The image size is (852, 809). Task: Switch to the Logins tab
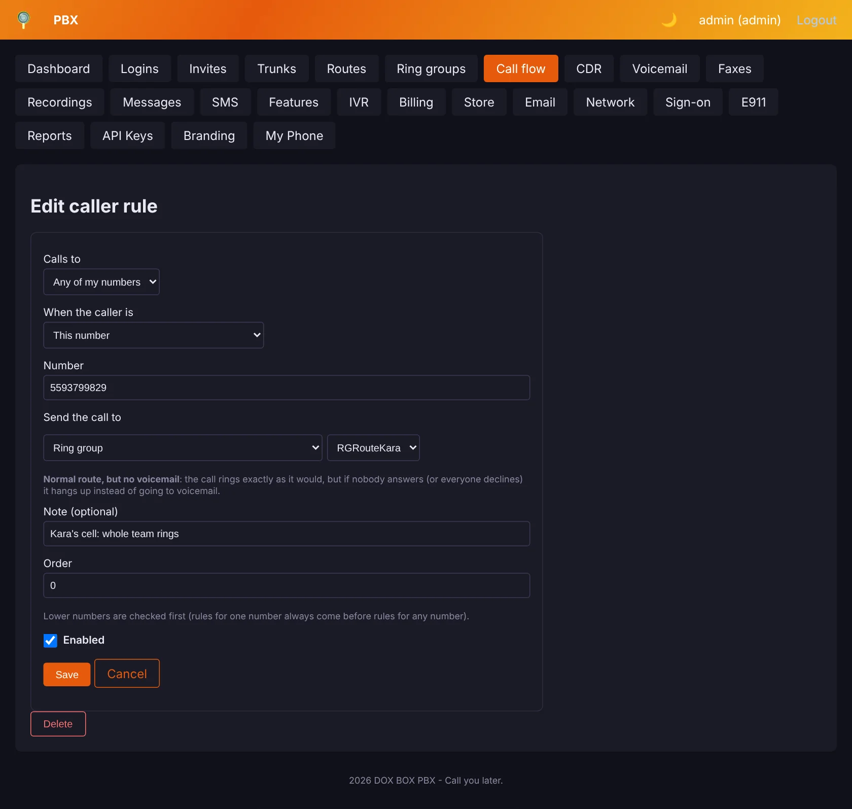[x=139, y=68]
